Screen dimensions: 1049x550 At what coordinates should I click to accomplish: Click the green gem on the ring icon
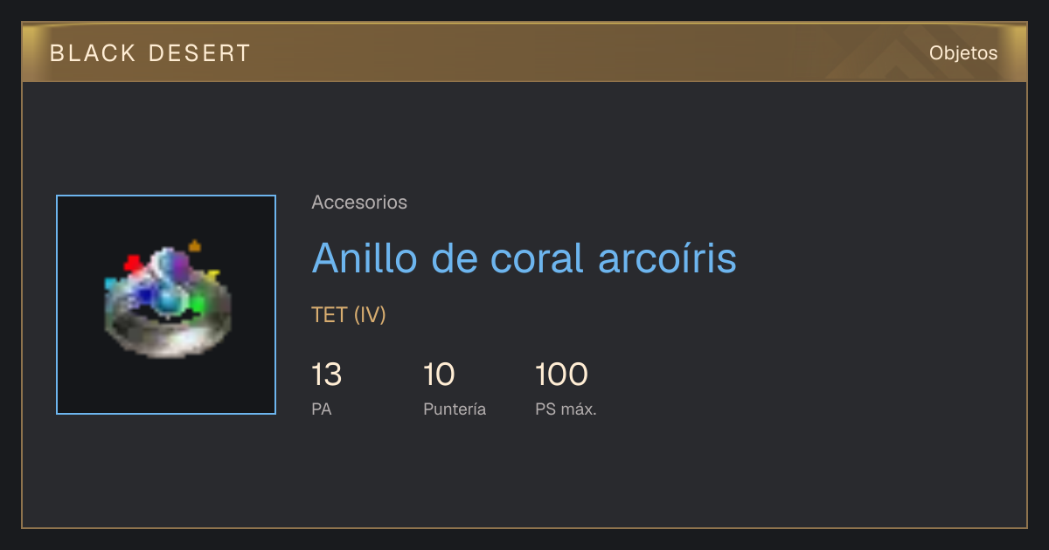click(198, 304)
